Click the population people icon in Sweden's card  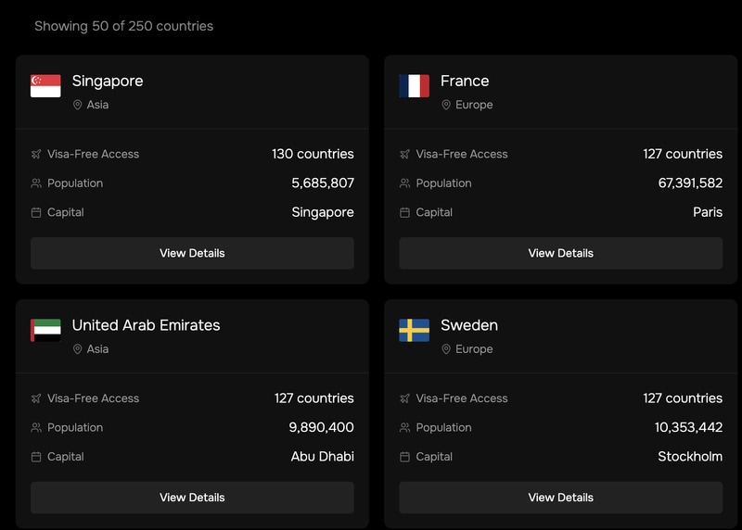pos(404,428)
